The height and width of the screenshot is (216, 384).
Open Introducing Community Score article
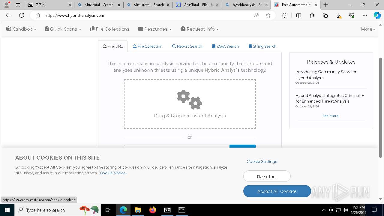[x=326, y=75]
